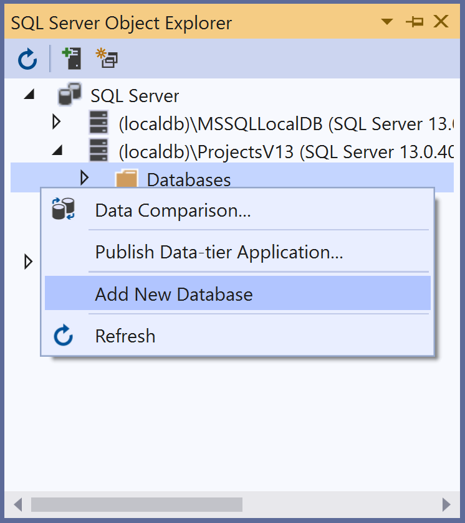Click the Refresh toolbar icon
The width and height of the screenshot is (465, 523).
point(27,59)
